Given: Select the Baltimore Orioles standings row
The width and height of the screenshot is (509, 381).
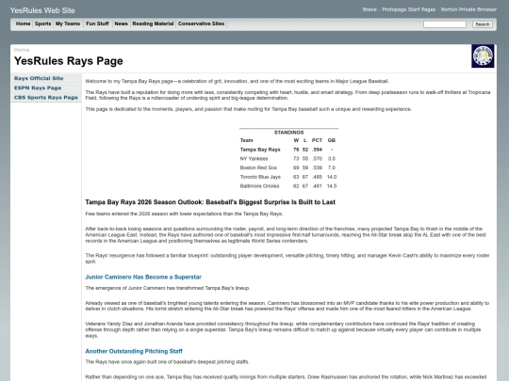Looking at the screenshot, I should (288, 186).
